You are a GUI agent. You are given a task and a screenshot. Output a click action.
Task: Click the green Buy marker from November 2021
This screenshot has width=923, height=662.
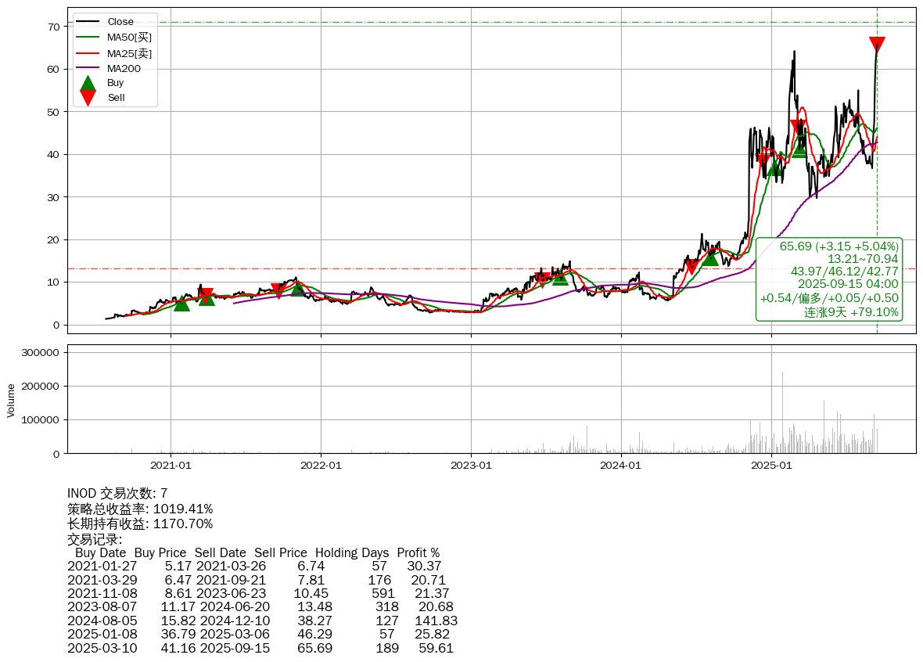[x=297, y=289]
